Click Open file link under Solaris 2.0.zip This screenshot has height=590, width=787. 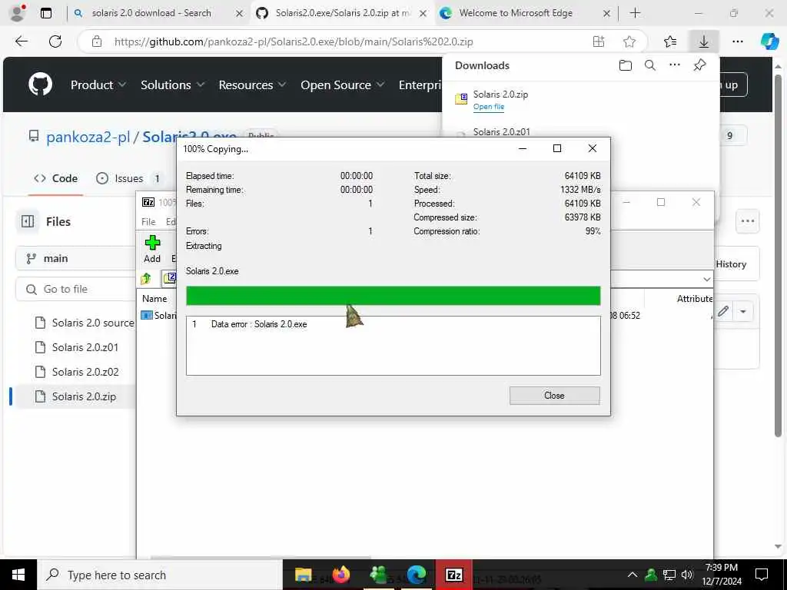(488, 106)
